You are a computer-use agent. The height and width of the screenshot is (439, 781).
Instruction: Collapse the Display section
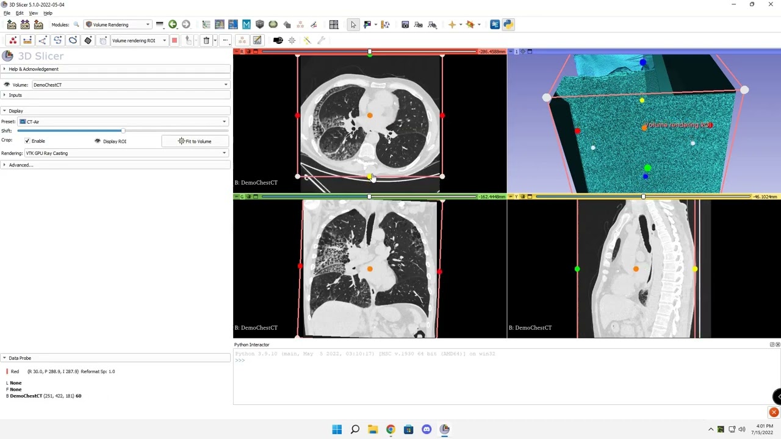point(115,111)
